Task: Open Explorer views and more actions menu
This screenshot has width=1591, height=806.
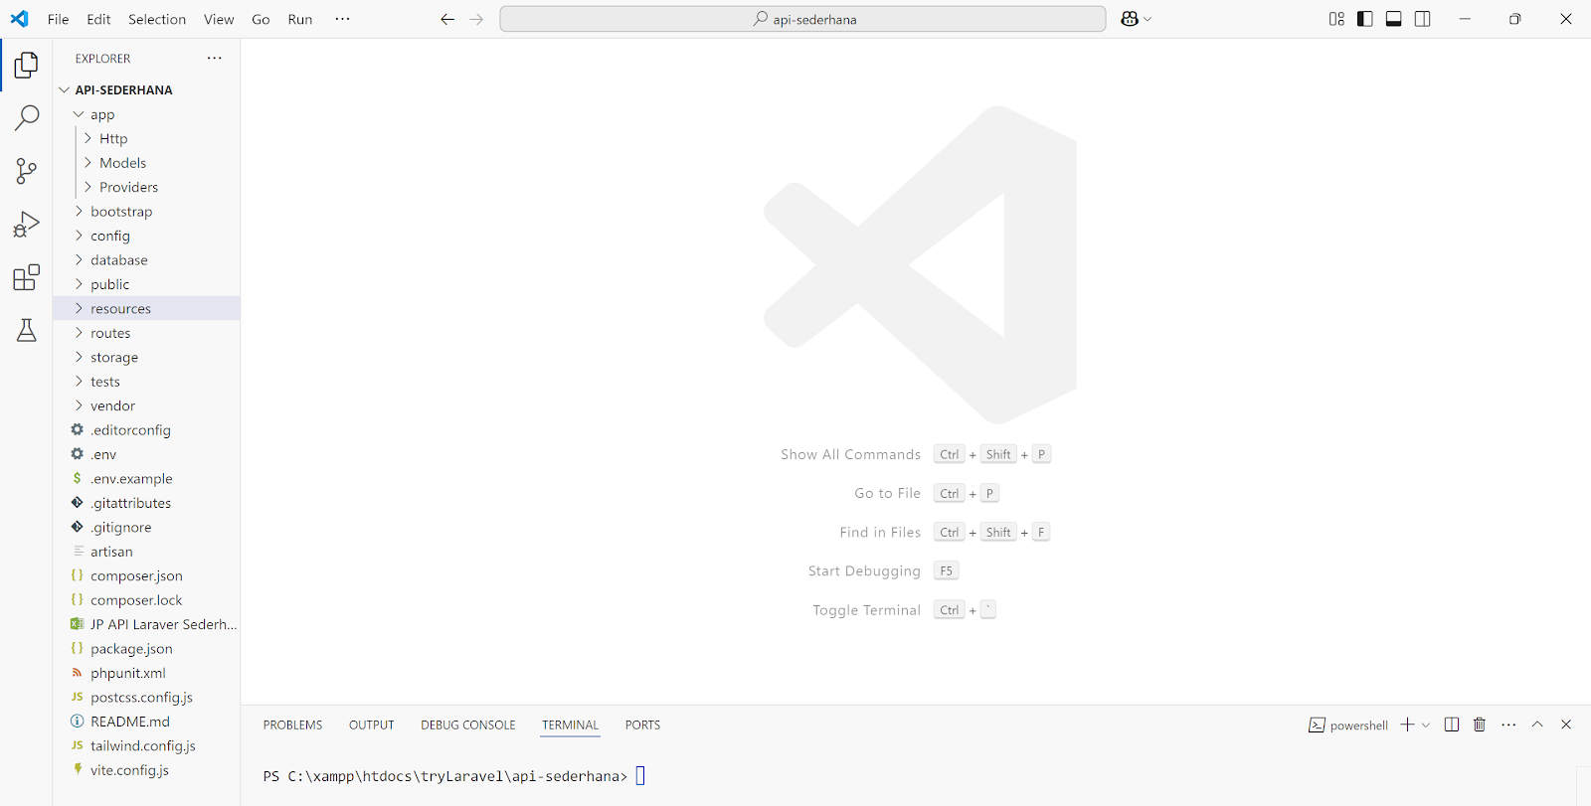Action: (x=214, y=59)
